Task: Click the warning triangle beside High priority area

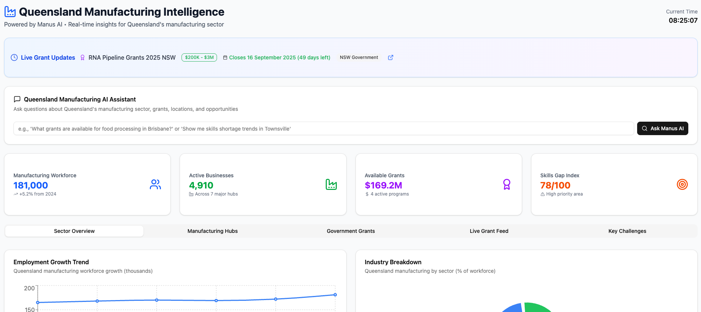Action: [x=543, y=194]
